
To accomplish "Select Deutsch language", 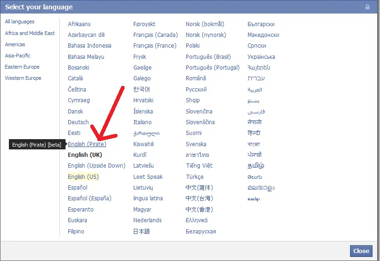I will [78, 122].
